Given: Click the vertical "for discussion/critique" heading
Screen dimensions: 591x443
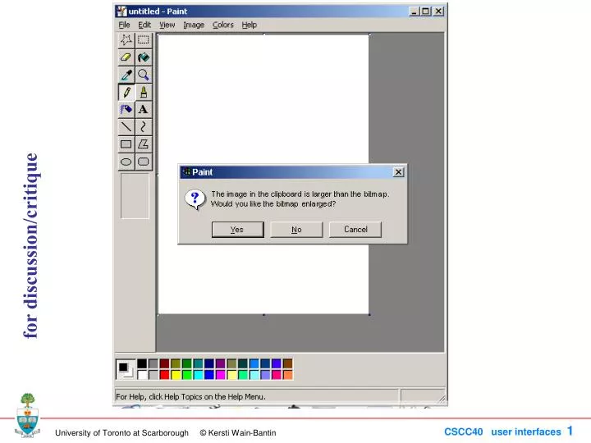Looking at the screenshot, I should (30, 245).
